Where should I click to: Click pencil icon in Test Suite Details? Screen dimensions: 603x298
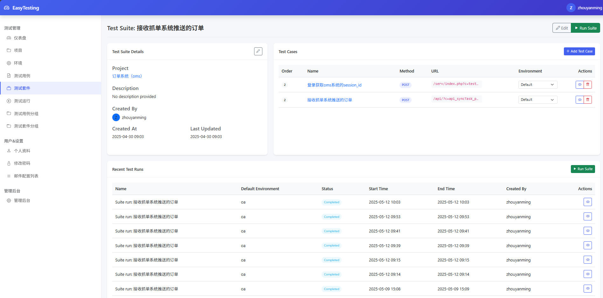[258, 51]
